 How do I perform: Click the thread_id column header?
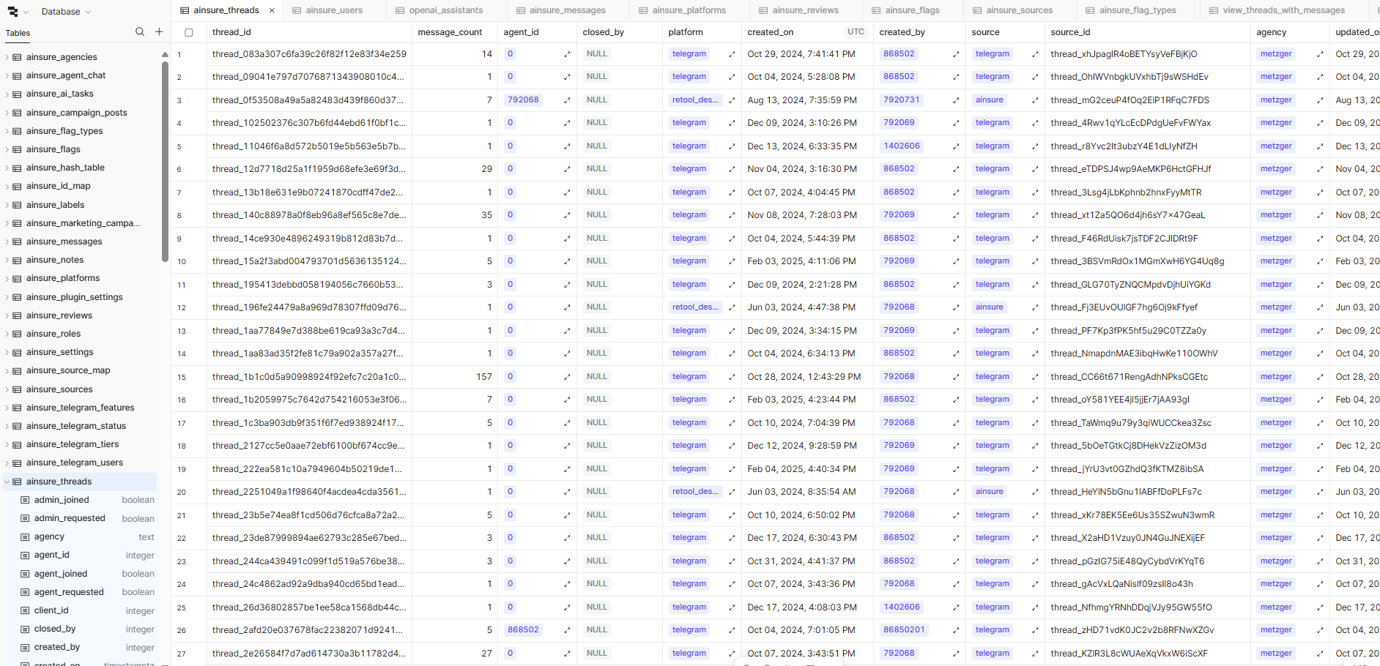232,32
